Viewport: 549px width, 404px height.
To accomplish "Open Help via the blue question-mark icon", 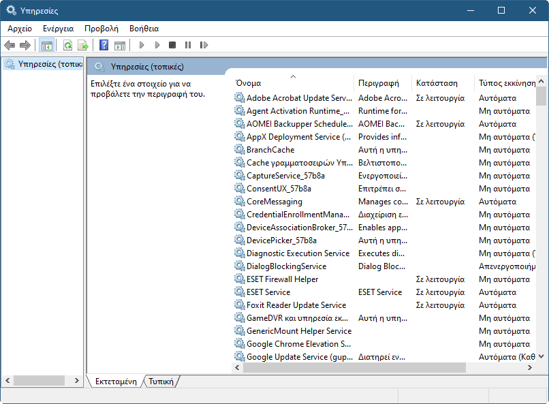I will point(104,45).
